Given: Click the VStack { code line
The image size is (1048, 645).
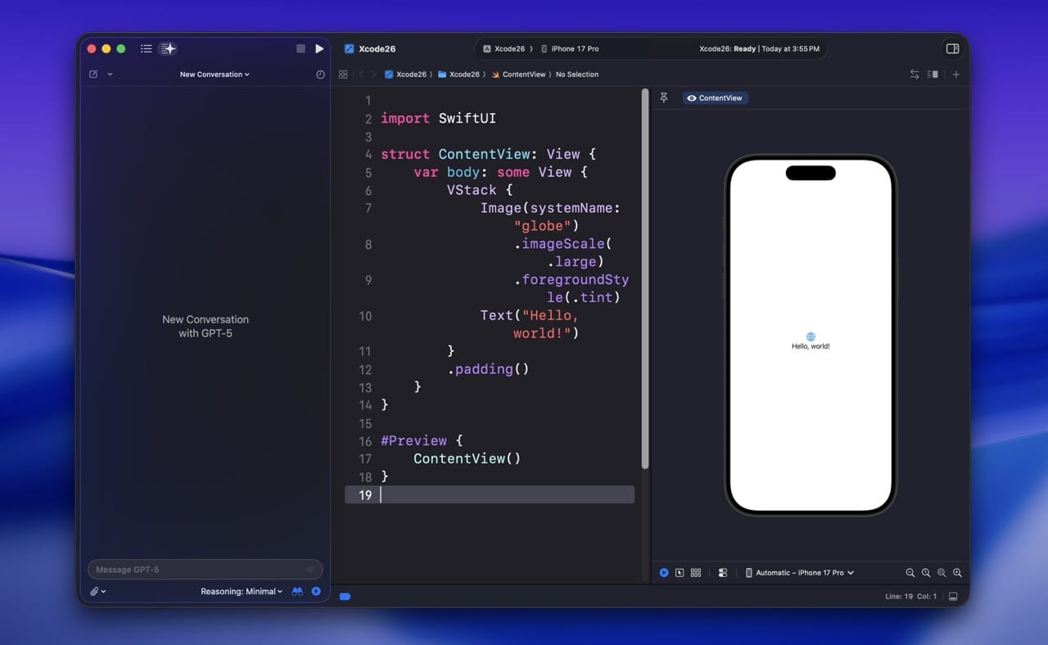Looking at the screenshot, I should (480, 190).
